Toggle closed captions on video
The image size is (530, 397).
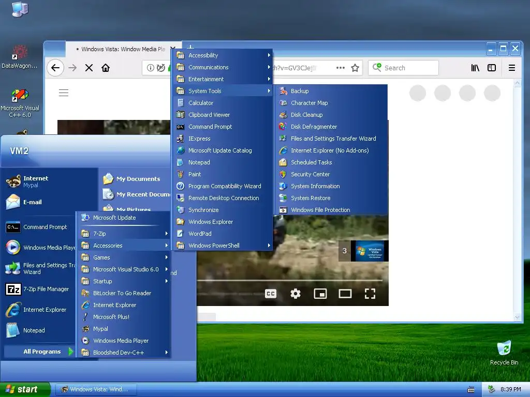pyautogui.click(x=270, y=294)
